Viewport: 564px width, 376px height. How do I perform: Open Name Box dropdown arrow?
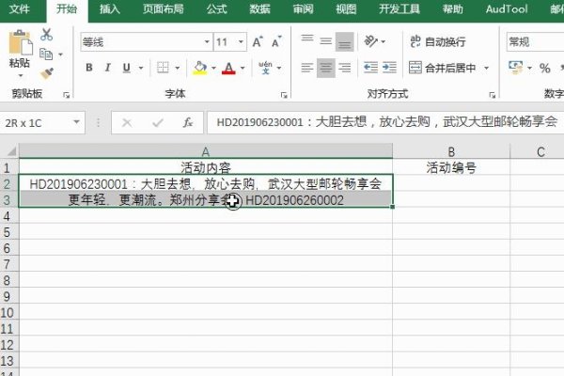pyautogui.click(x=76, y=122)
